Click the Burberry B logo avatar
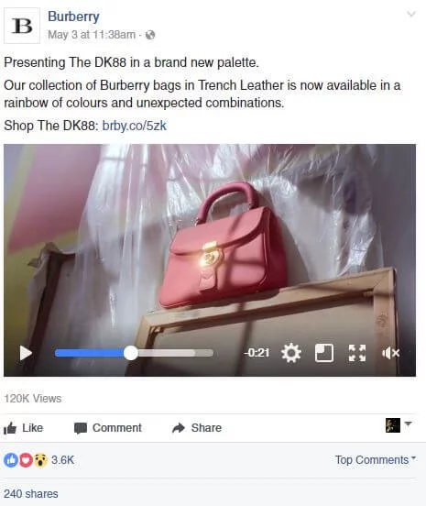Image resolution: width=426 pixels, height=506 pixels. pyautogui.click(x=22, y=26)
